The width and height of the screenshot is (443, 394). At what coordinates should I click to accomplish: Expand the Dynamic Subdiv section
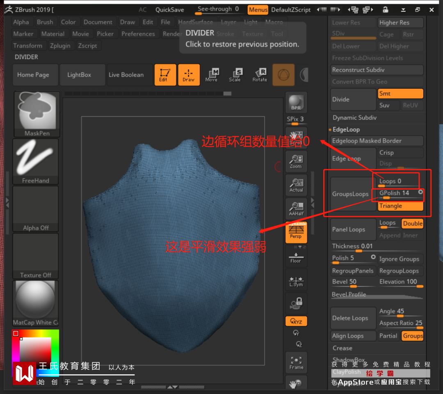coord(354,117)
